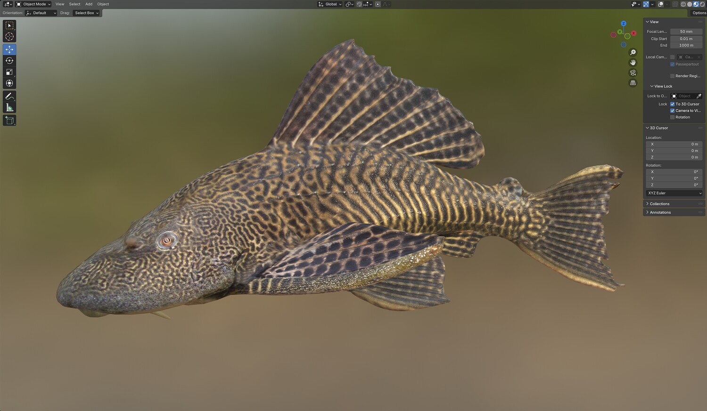707x411 pixels.
Task: Open the View menu in the header
Action: (x=60, y=4)
